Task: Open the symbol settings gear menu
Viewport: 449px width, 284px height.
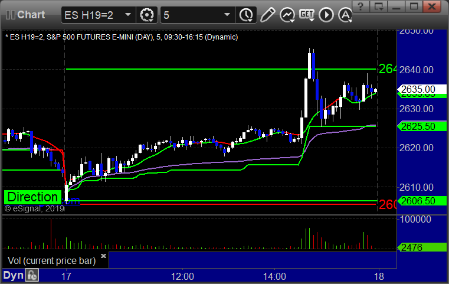Action: (147, 15)
